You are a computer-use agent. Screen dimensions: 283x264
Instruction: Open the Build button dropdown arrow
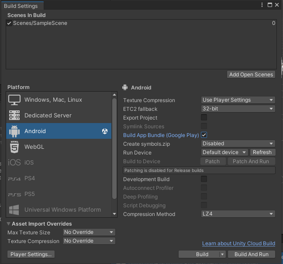coord(222,254)
